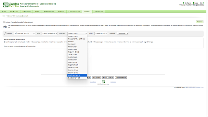Click the Grades Garden globe logo
Image resolution: width=208 pixels, height=117 pixels.
click(x=6, y=5)
